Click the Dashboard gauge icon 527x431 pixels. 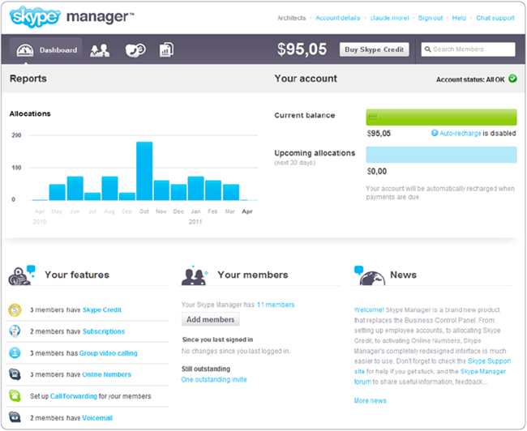[x=25, y=50]
